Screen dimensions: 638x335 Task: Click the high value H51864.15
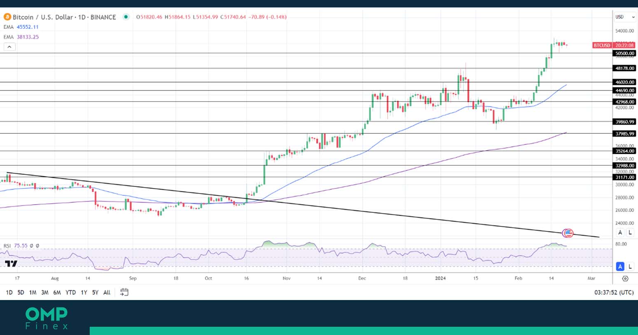(177, 17)
